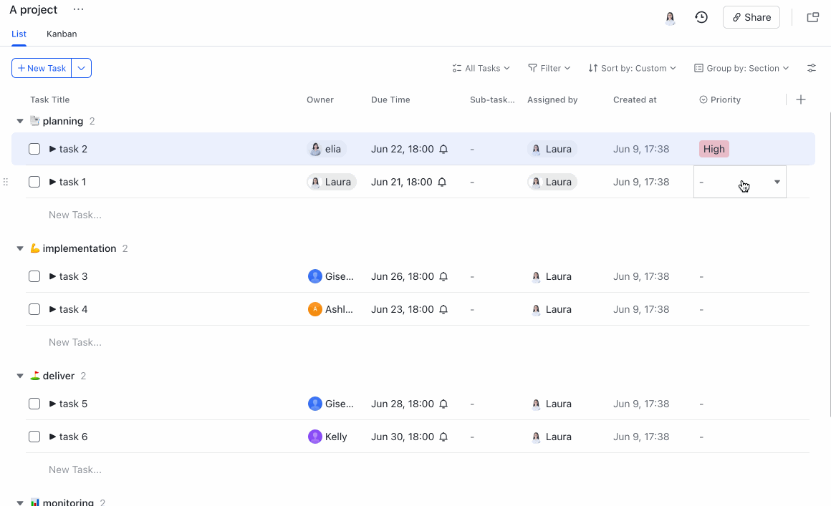Image resolution: width=831 pixels, height=506 pixels.
Task: Click the New Task field under implementation
Action: coord(75,342)
